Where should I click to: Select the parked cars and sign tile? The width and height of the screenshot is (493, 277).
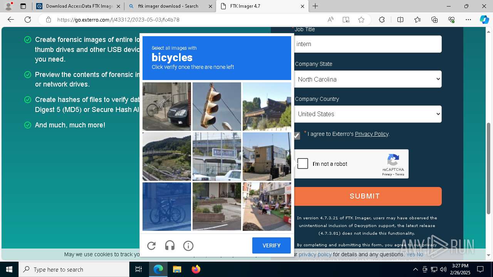coord(217,157)
